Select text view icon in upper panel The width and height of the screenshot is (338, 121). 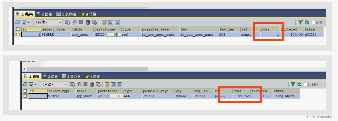[117, 22]
